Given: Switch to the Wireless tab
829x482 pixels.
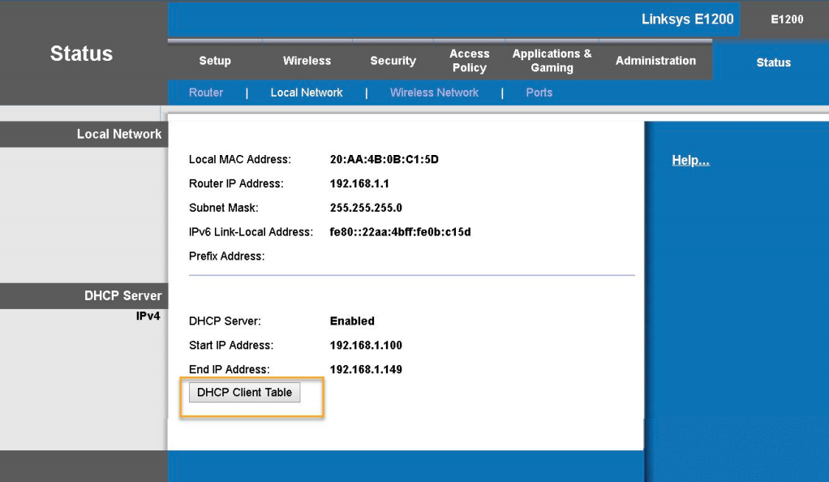Looking at the screenshot, I should pyautogui.click(x=307, y=61).
